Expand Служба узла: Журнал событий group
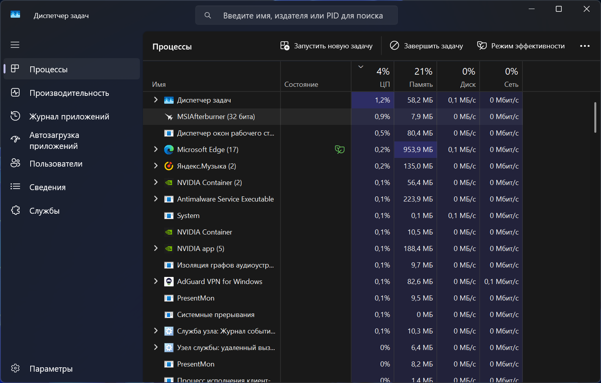601x383 pixels. 156,331
